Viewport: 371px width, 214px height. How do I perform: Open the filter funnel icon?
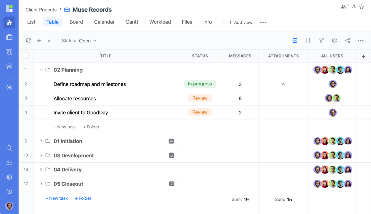(x=321, y=41)
